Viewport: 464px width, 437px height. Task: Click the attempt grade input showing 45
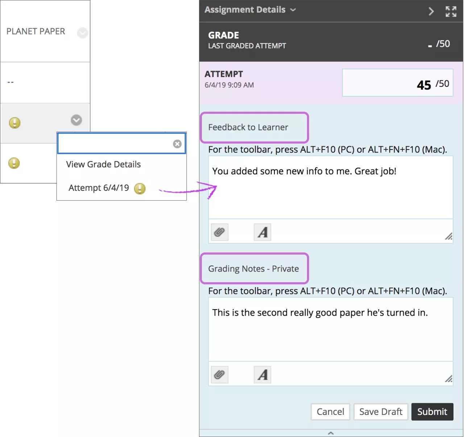coord(397,83)
